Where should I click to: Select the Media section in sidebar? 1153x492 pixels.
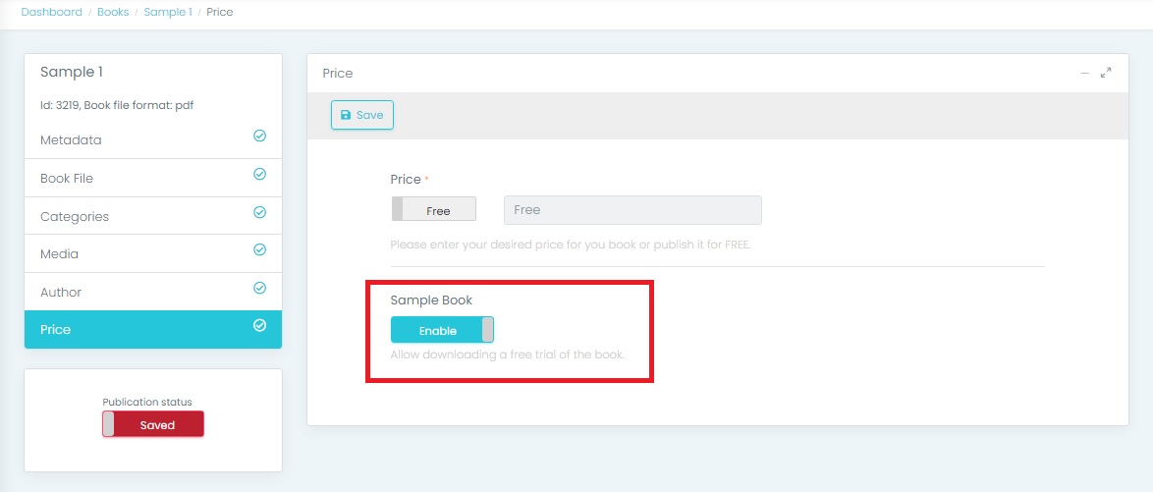coord(59,254)
